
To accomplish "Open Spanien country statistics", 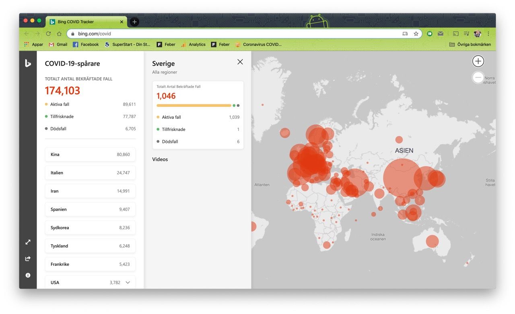I will 90,209.
